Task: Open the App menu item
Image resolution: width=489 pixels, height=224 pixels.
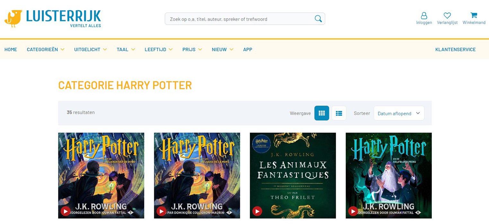Action: pos(248,50)
